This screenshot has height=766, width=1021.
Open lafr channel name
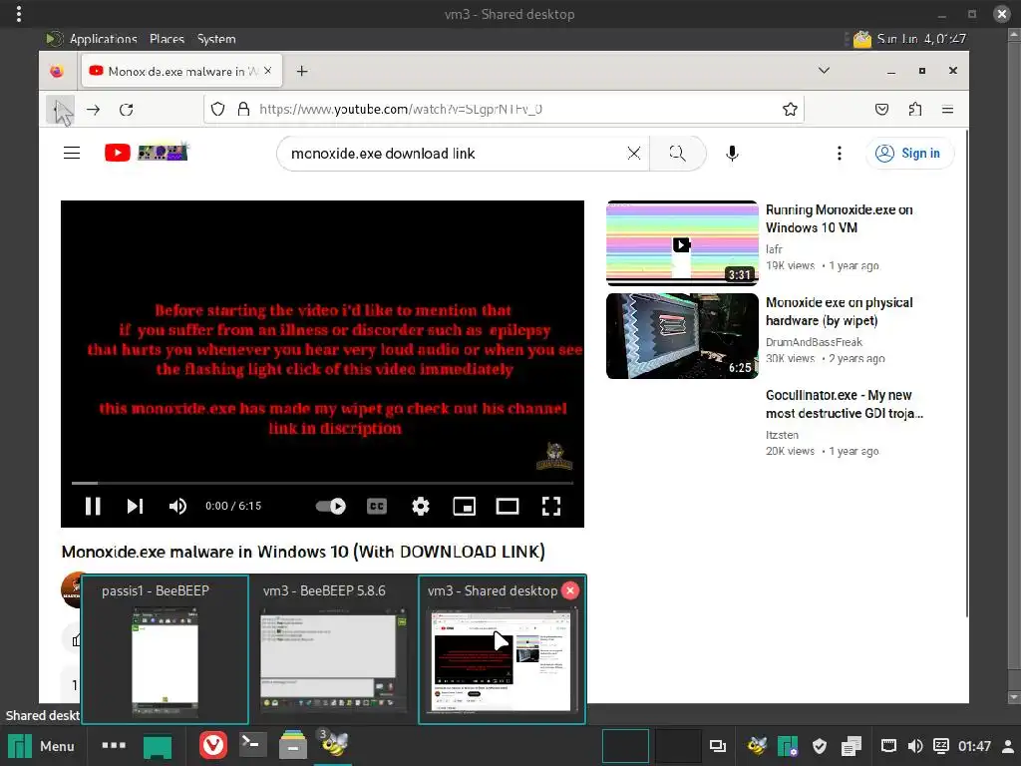tap(774, 248)
